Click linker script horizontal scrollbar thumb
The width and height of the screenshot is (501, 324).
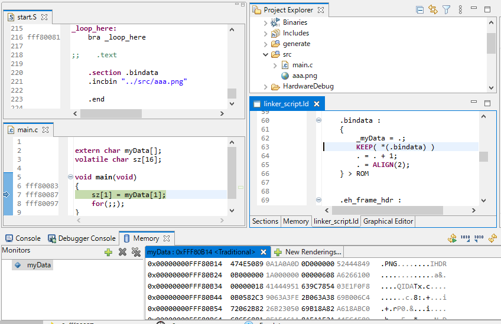pos(388,210)
